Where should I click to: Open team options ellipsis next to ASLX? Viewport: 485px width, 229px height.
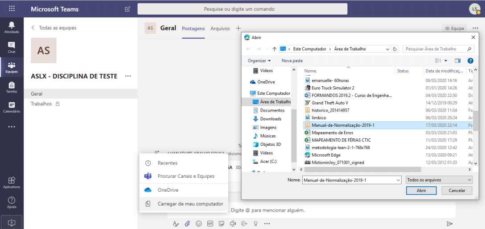128,76
